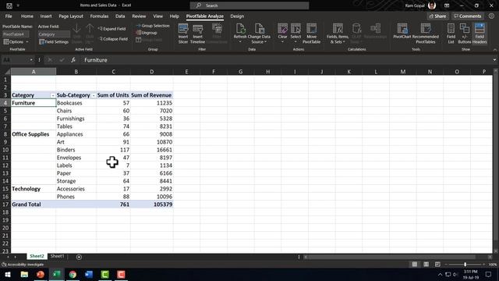Viewport: 499px width, 281px height.
Task: Select column D header
Action: pos(151,72)
